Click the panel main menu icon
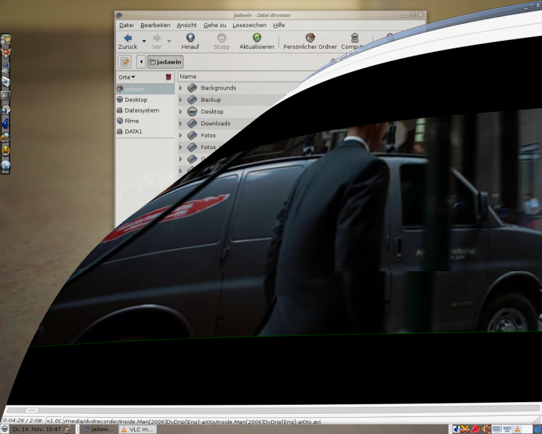The width and height of the screenshot is (542, 434). 5,429
